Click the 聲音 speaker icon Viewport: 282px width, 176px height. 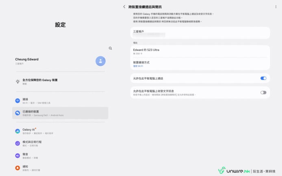coord(17,156)
